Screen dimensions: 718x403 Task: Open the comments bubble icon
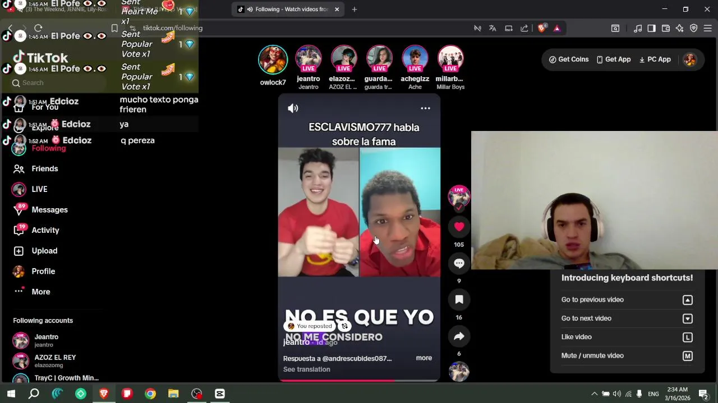pos(459,263)
